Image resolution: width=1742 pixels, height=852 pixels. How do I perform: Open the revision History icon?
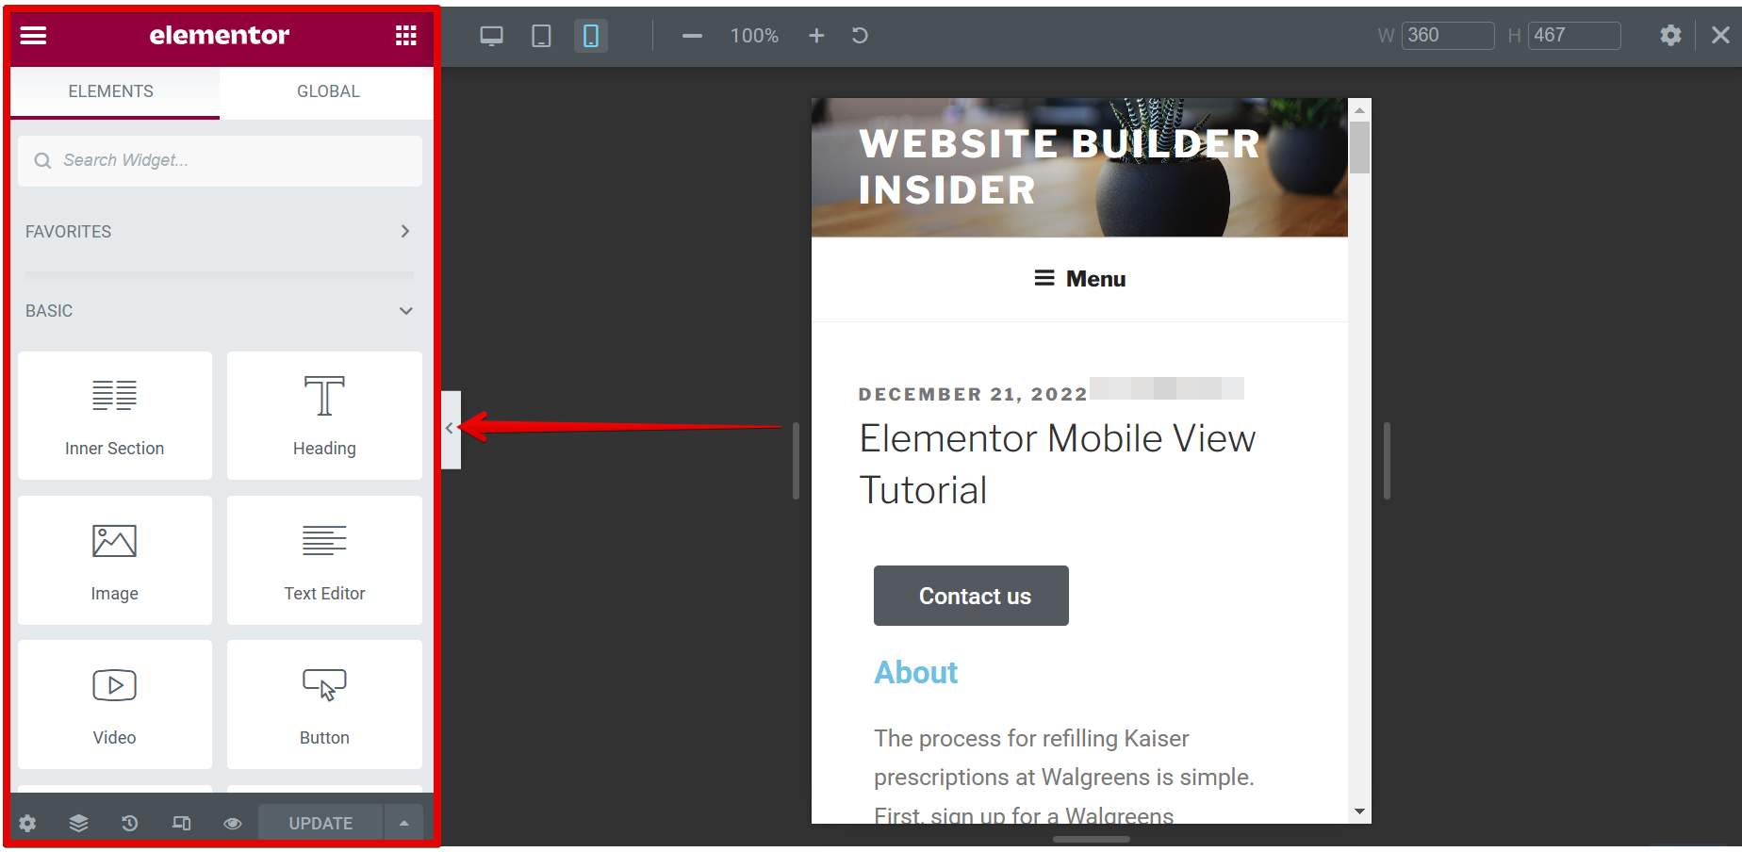click(130, 823)
